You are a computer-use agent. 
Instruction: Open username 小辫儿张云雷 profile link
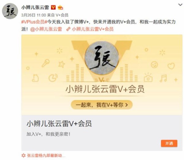pyautogui.click(x=35, y=7)
